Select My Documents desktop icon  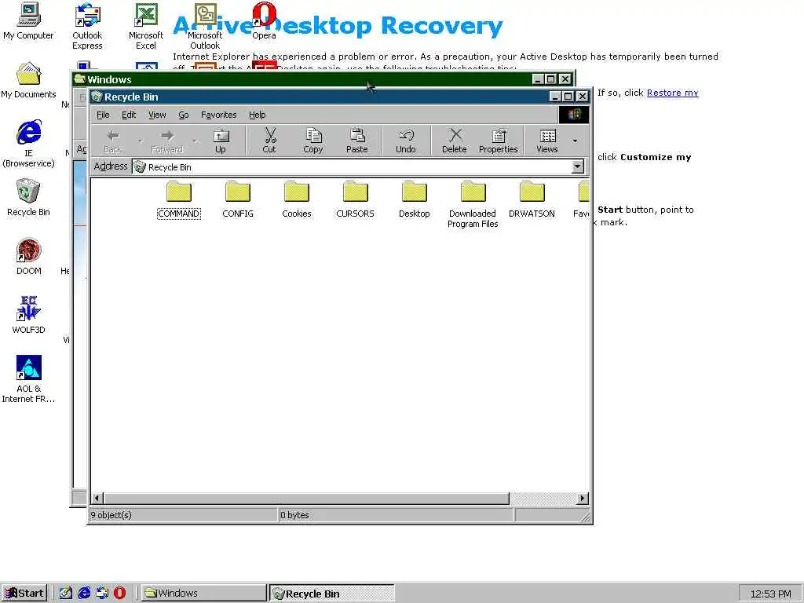point(29,81)
